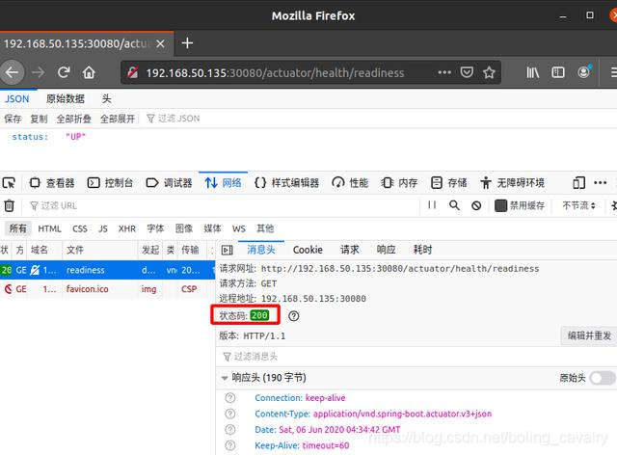
Task: Click the edit and resend button
Action: click(589, 335)
